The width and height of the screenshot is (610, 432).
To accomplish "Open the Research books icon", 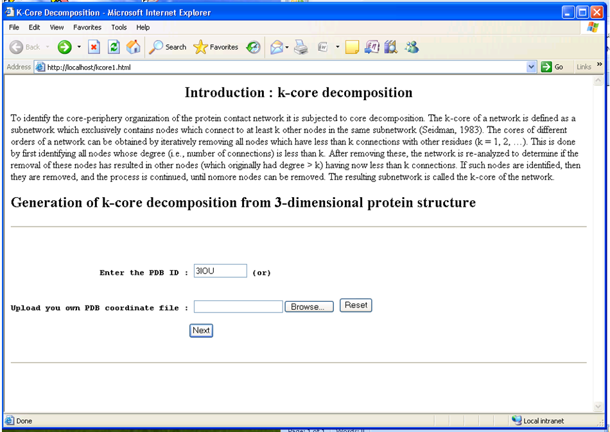I will (x=390, y=47).
